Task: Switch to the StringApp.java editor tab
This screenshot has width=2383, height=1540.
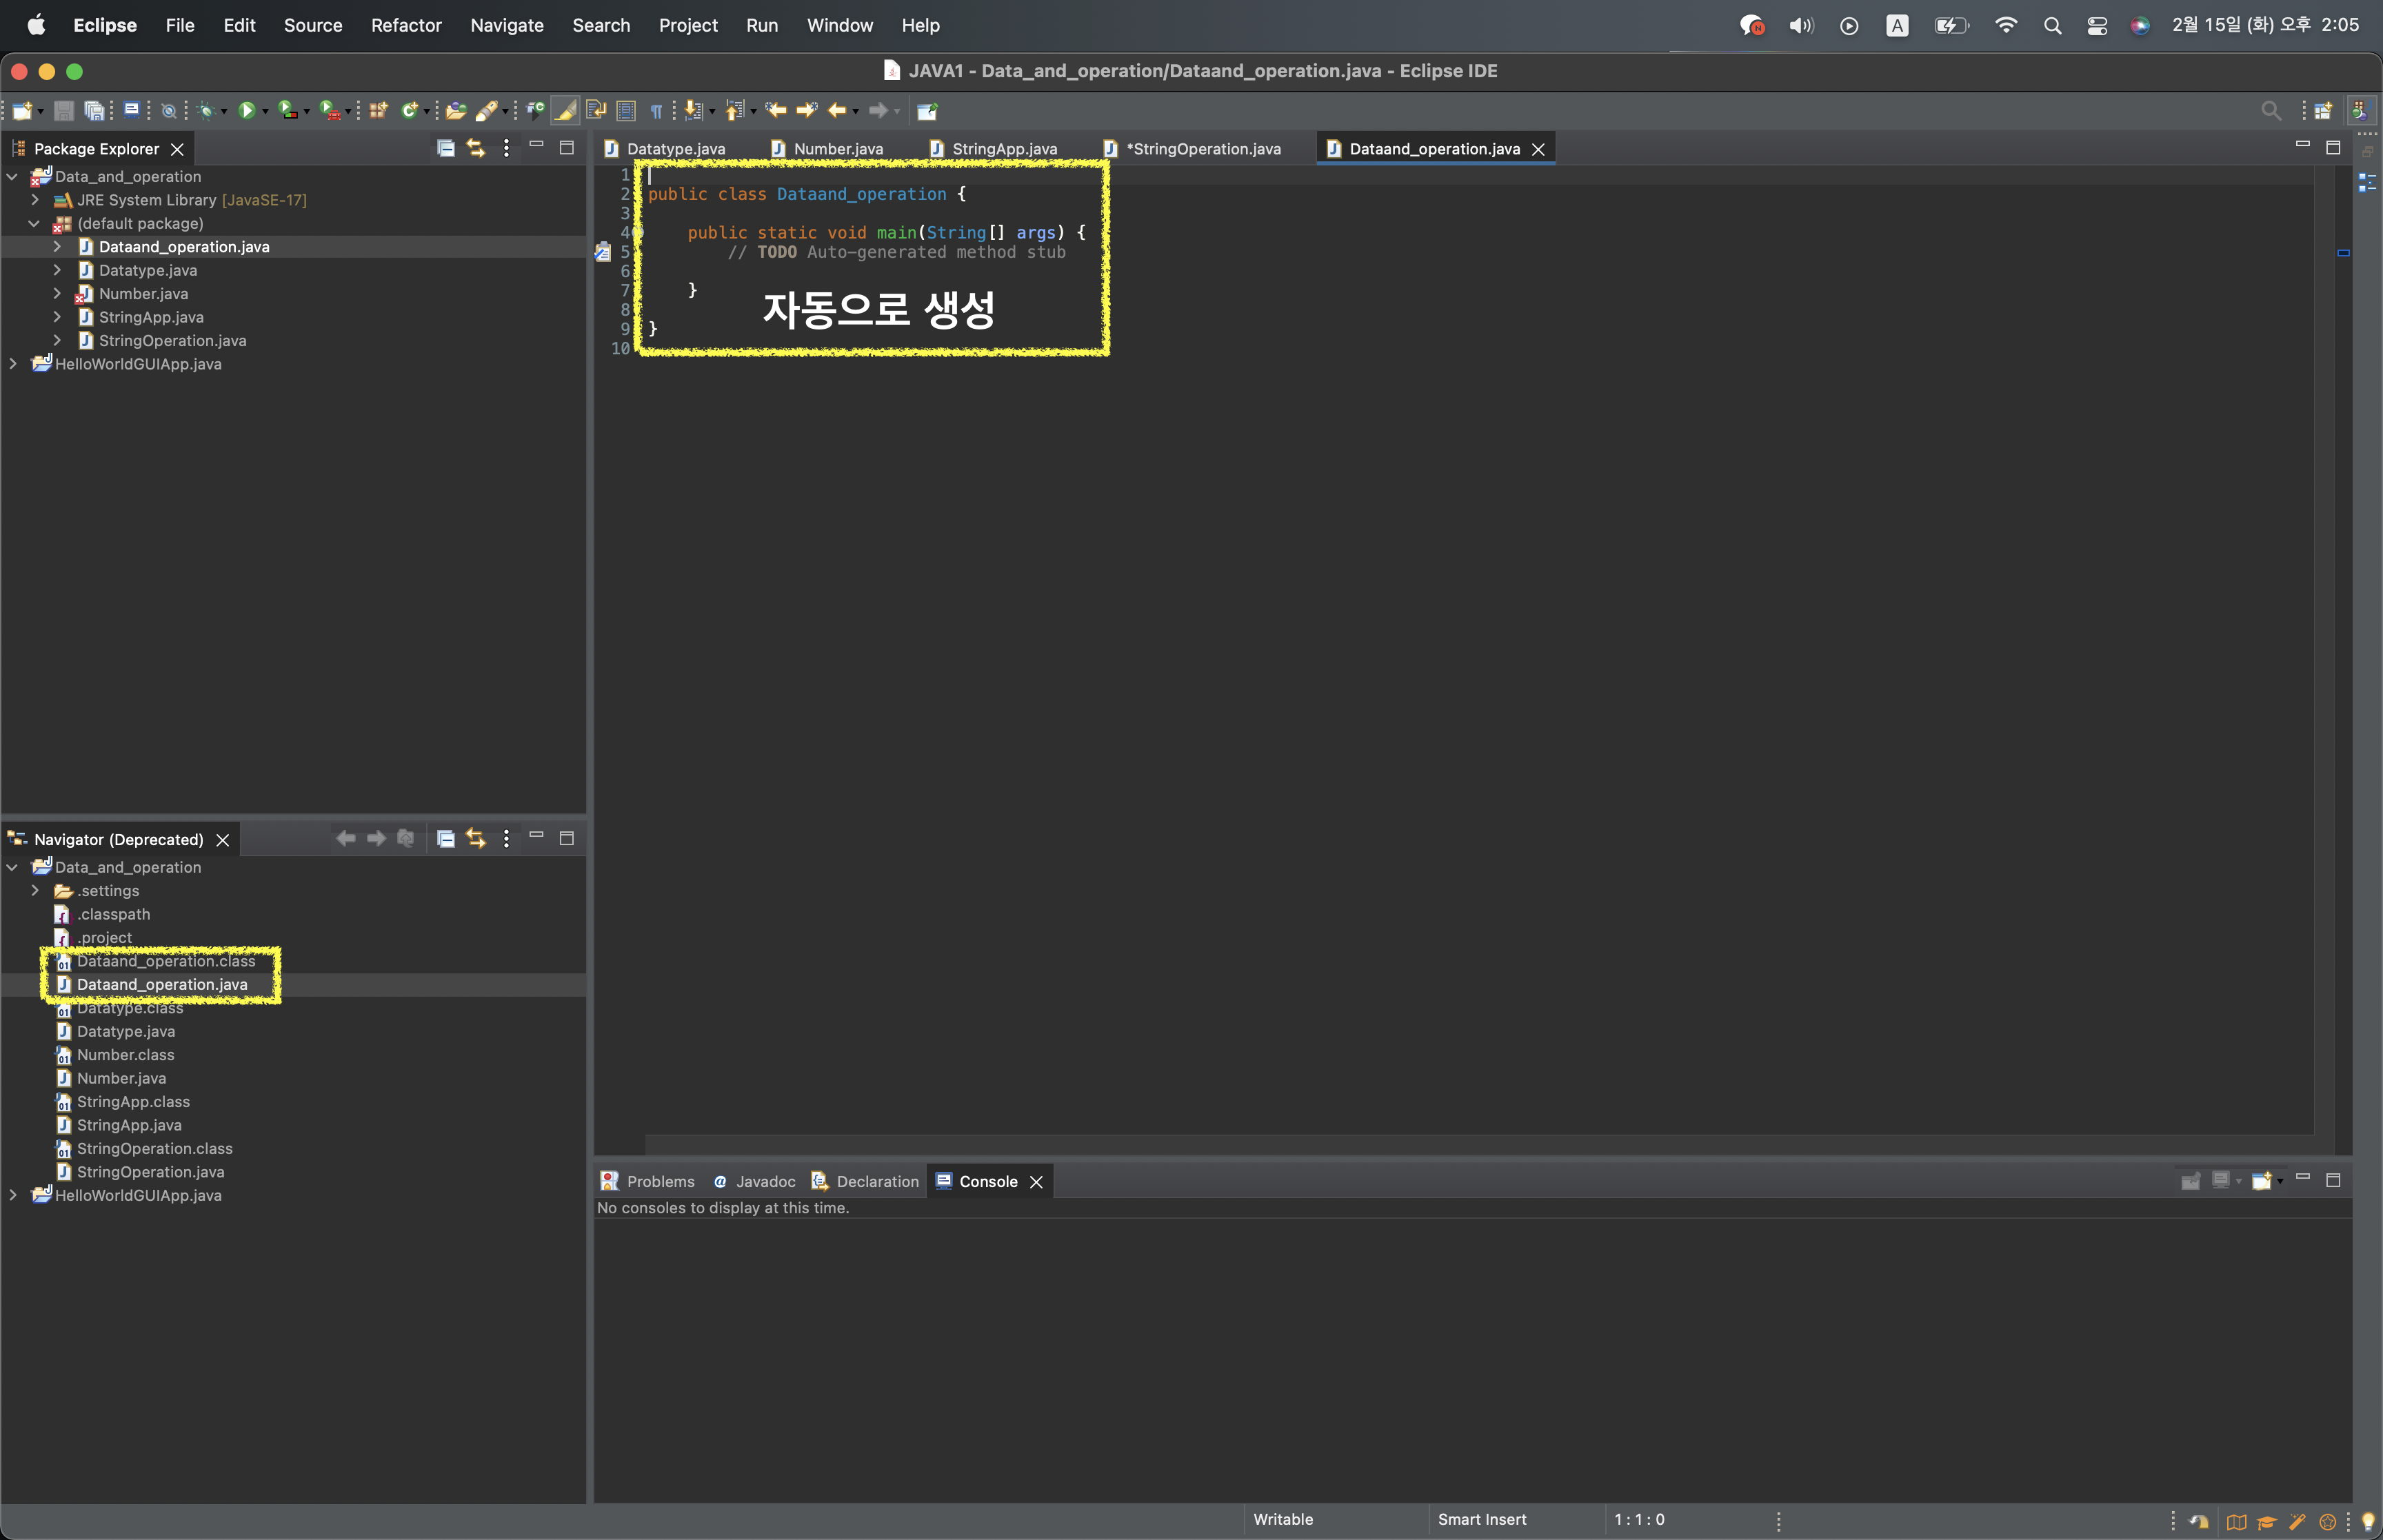Action: [x=1003, y=149]
